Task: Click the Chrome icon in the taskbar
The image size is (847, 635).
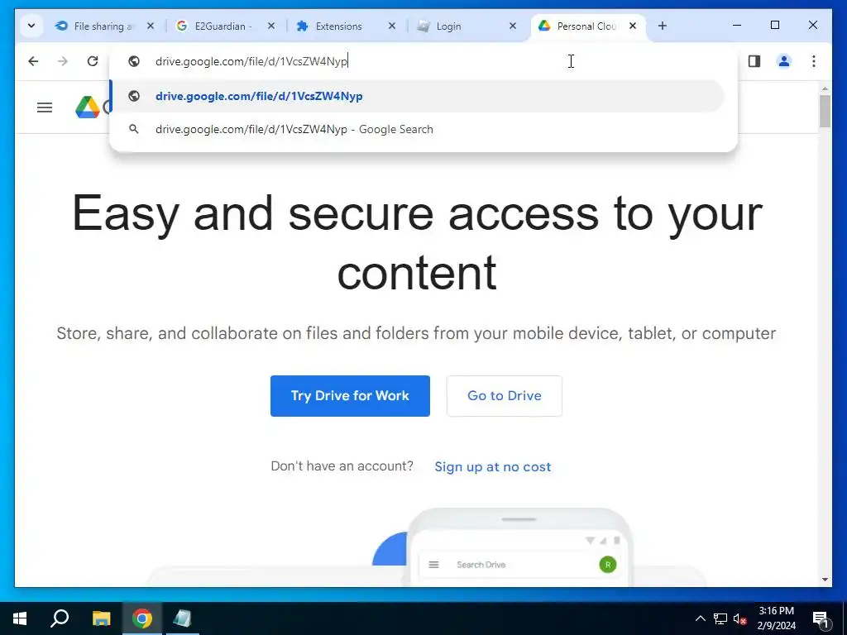Action: coord(142,618)
